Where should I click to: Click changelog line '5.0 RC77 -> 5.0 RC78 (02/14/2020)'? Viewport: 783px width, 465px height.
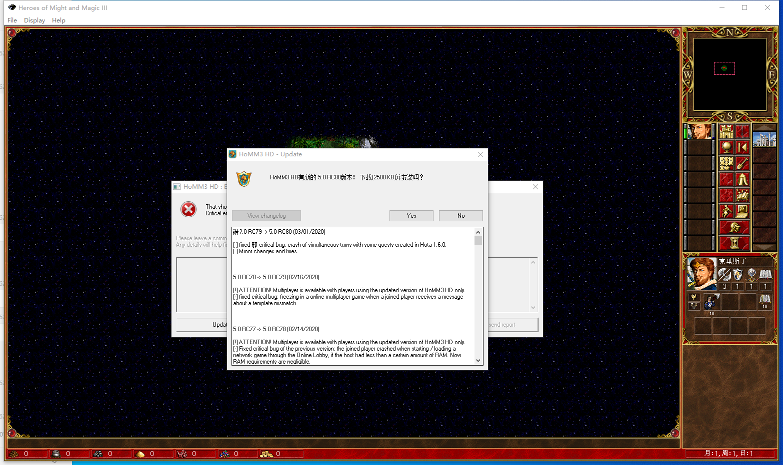276,329
